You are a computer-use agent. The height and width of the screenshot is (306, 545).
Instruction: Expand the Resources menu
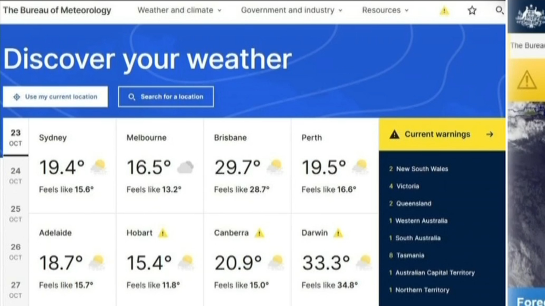381,10
